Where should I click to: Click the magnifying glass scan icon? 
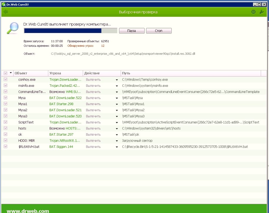coord(13,28)
